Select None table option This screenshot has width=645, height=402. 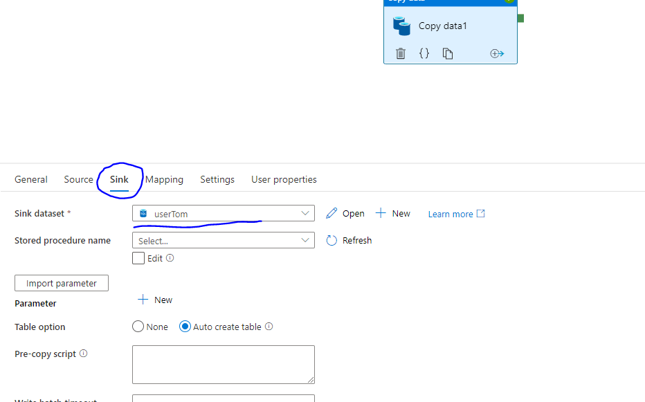click(x=138, y=327)
